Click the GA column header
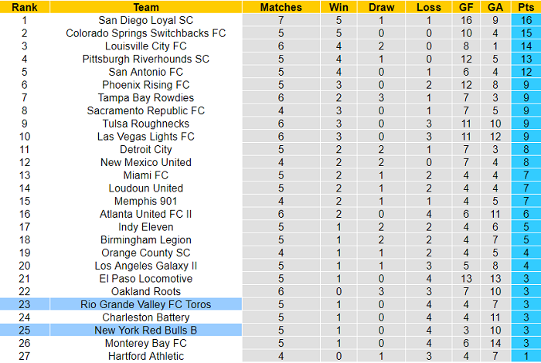 495,7
